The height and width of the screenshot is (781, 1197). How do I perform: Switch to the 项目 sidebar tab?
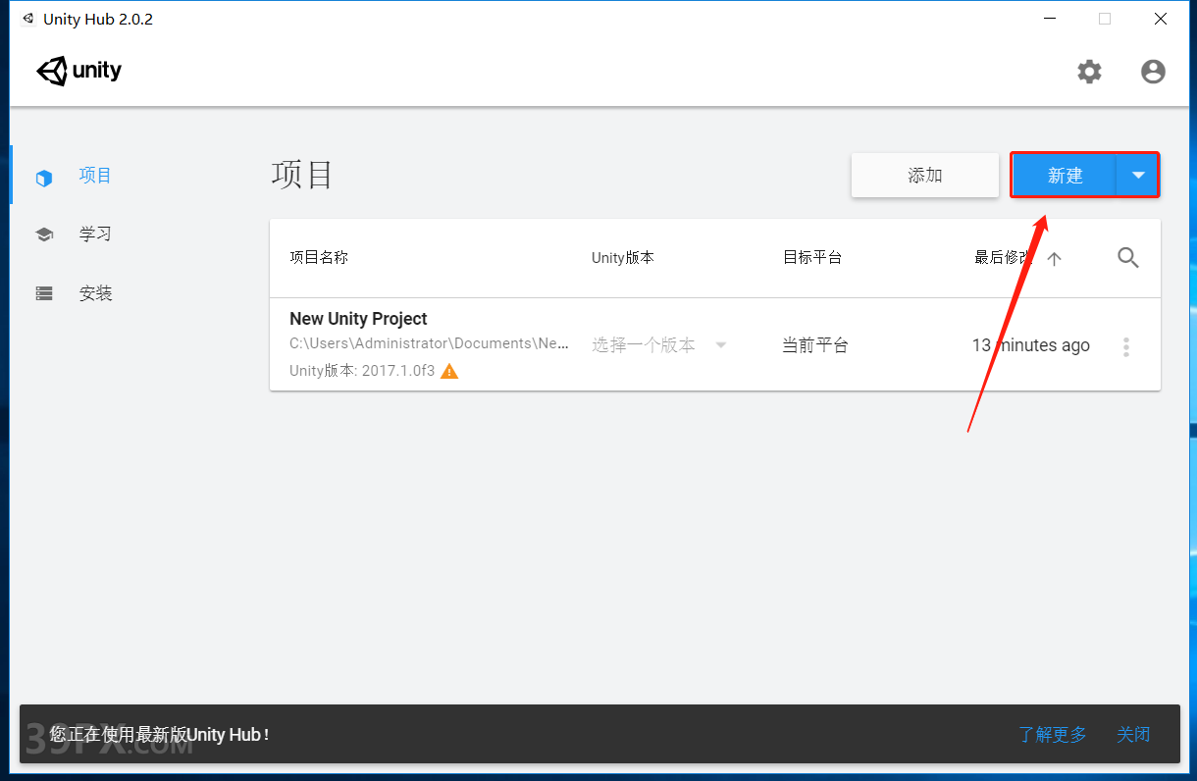pyautogui.click(x=95, y=176)
